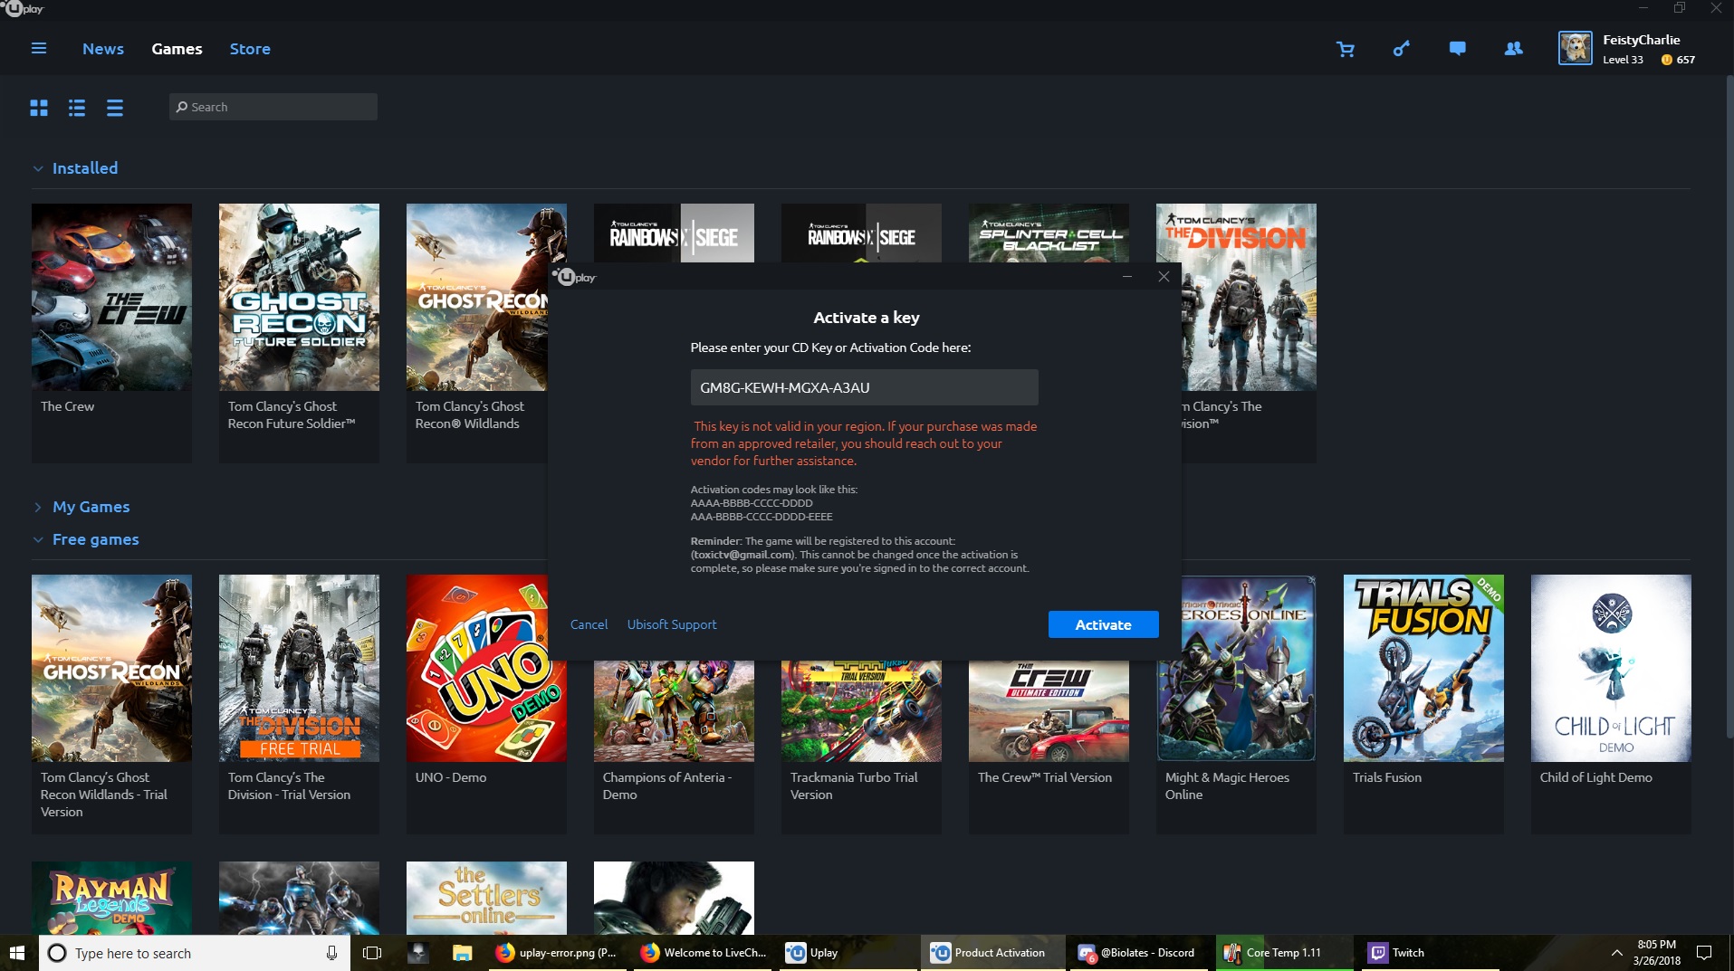Open @Biolates Discord taskbar item

(x=1138, y=953)
